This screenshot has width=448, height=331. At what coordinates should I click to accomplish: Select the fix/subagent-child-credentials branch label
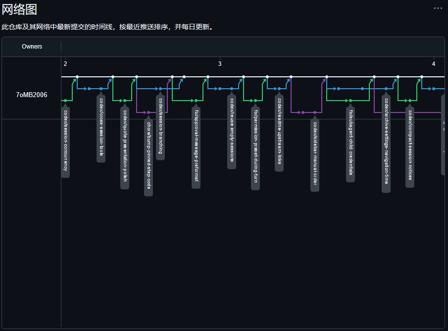tap(350, 143)
